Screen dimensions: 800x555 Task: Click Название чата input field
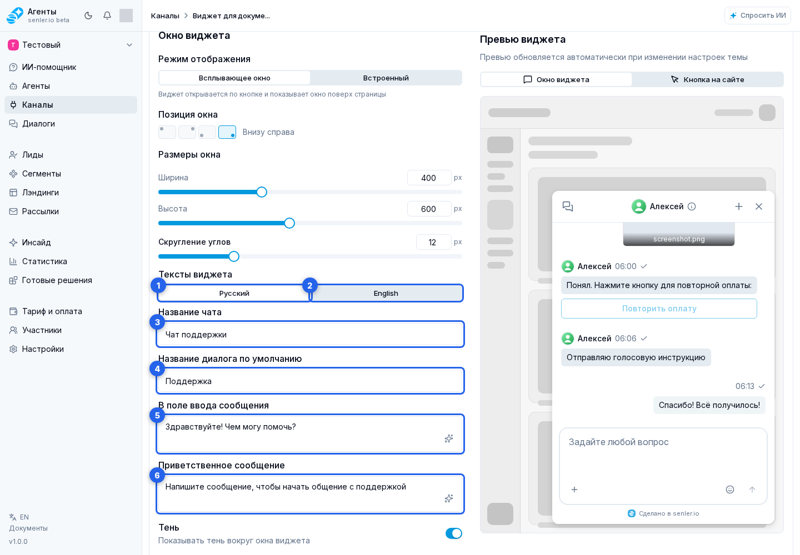(310, 334)
